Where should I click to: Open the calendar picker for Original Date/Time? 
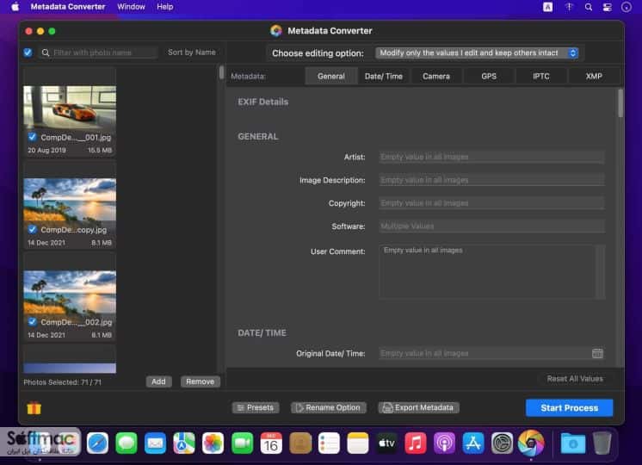[597, 353]
